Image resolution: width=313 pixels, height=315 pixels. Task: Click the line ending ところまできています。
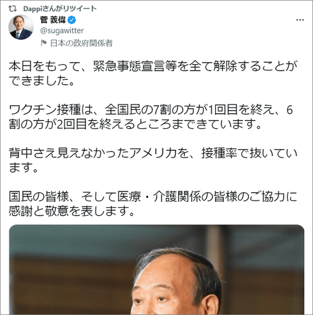click(135, 124)
